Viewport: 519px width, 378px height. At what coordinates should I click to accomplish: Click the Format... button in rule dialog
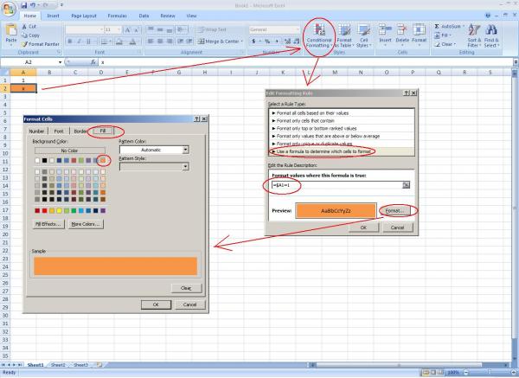click(394, 210)
